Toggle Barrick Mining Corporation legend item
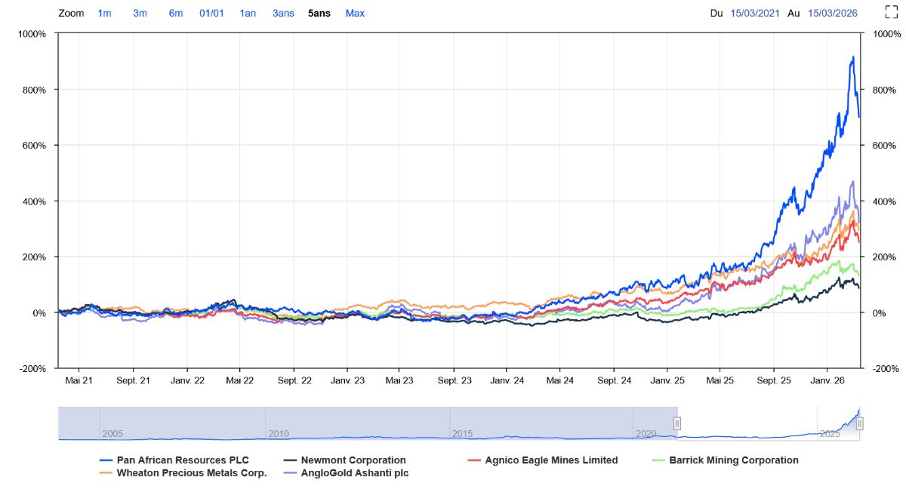This screenshot has height=492, width=906. coord(724,460)
